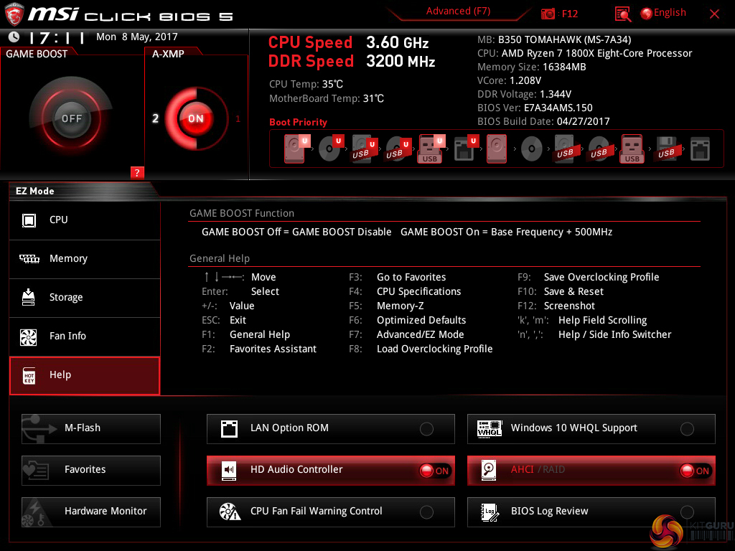Click the search magnifier icon in header
Screen dimensions: 735x551
[623, 14]
